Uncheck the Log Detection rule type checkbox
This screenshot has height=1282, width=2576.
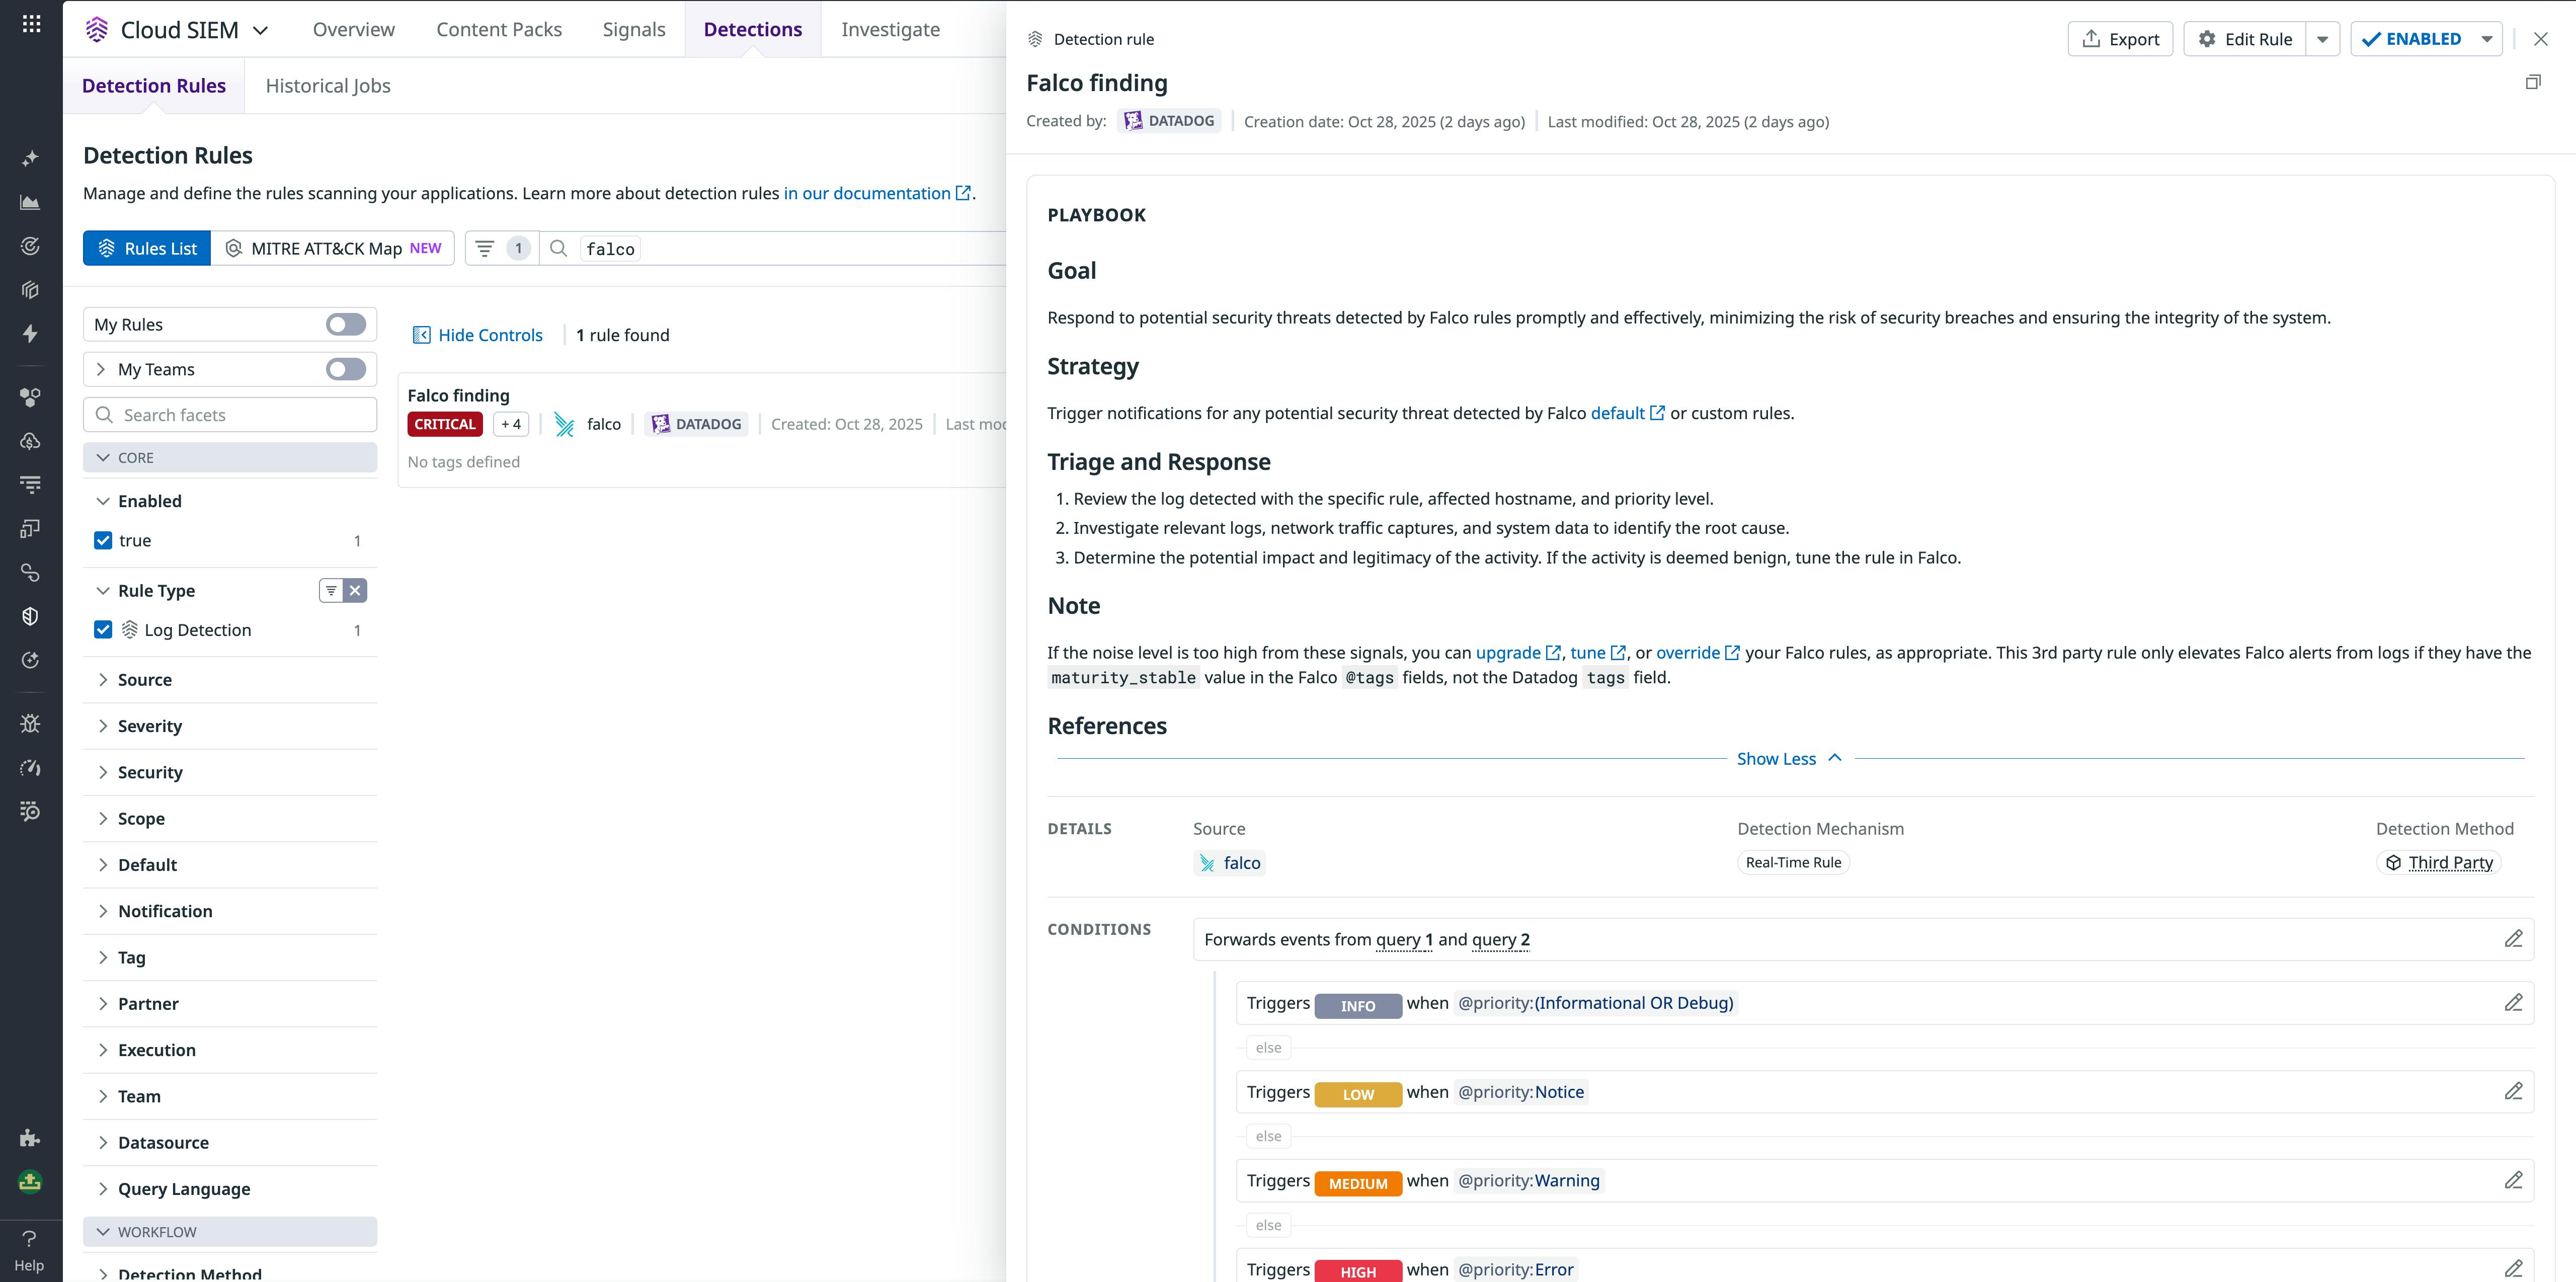coord(104,629)
